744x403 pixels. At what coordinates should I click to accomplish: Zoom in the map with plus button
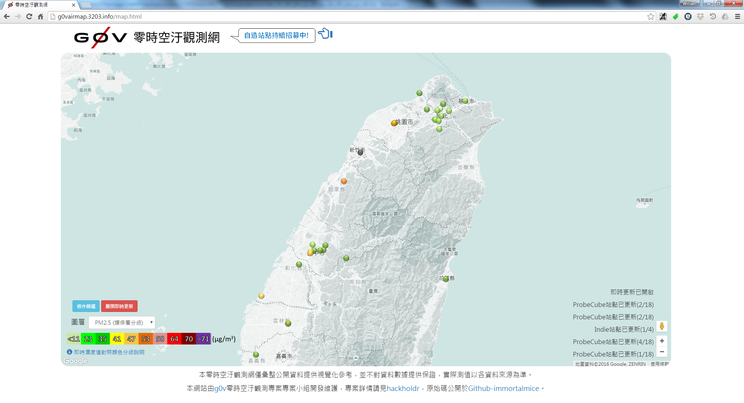tap(662, 341)
